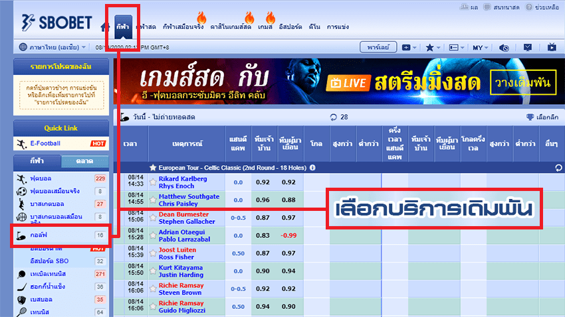Open the เกมส์ menu item

tap(265, 27)
